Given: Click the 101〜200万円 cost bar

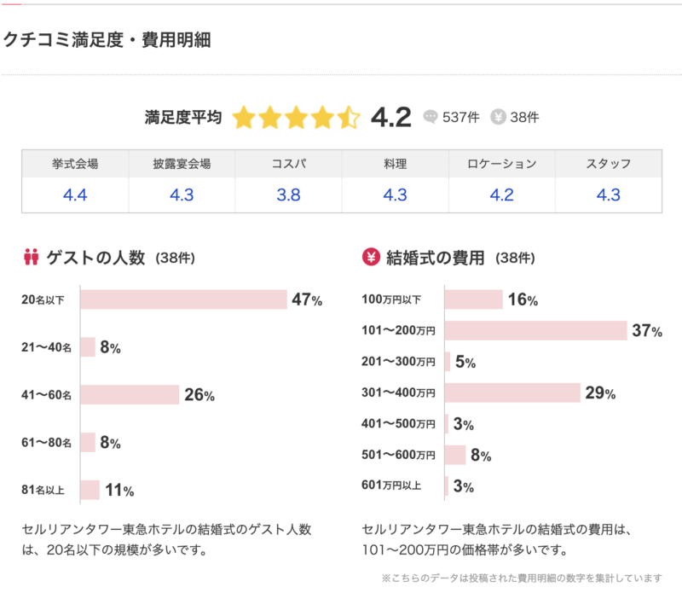Looking at the screenshot, I should coord(536,330).
